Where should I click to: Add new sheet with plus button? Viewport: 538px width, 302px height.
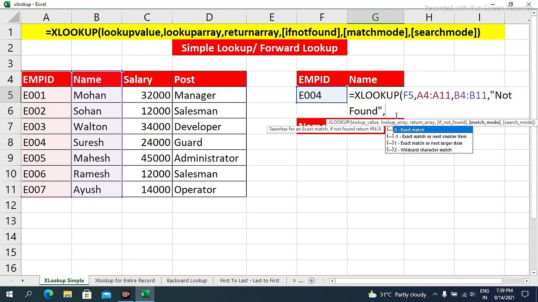(x=311, y=281)
